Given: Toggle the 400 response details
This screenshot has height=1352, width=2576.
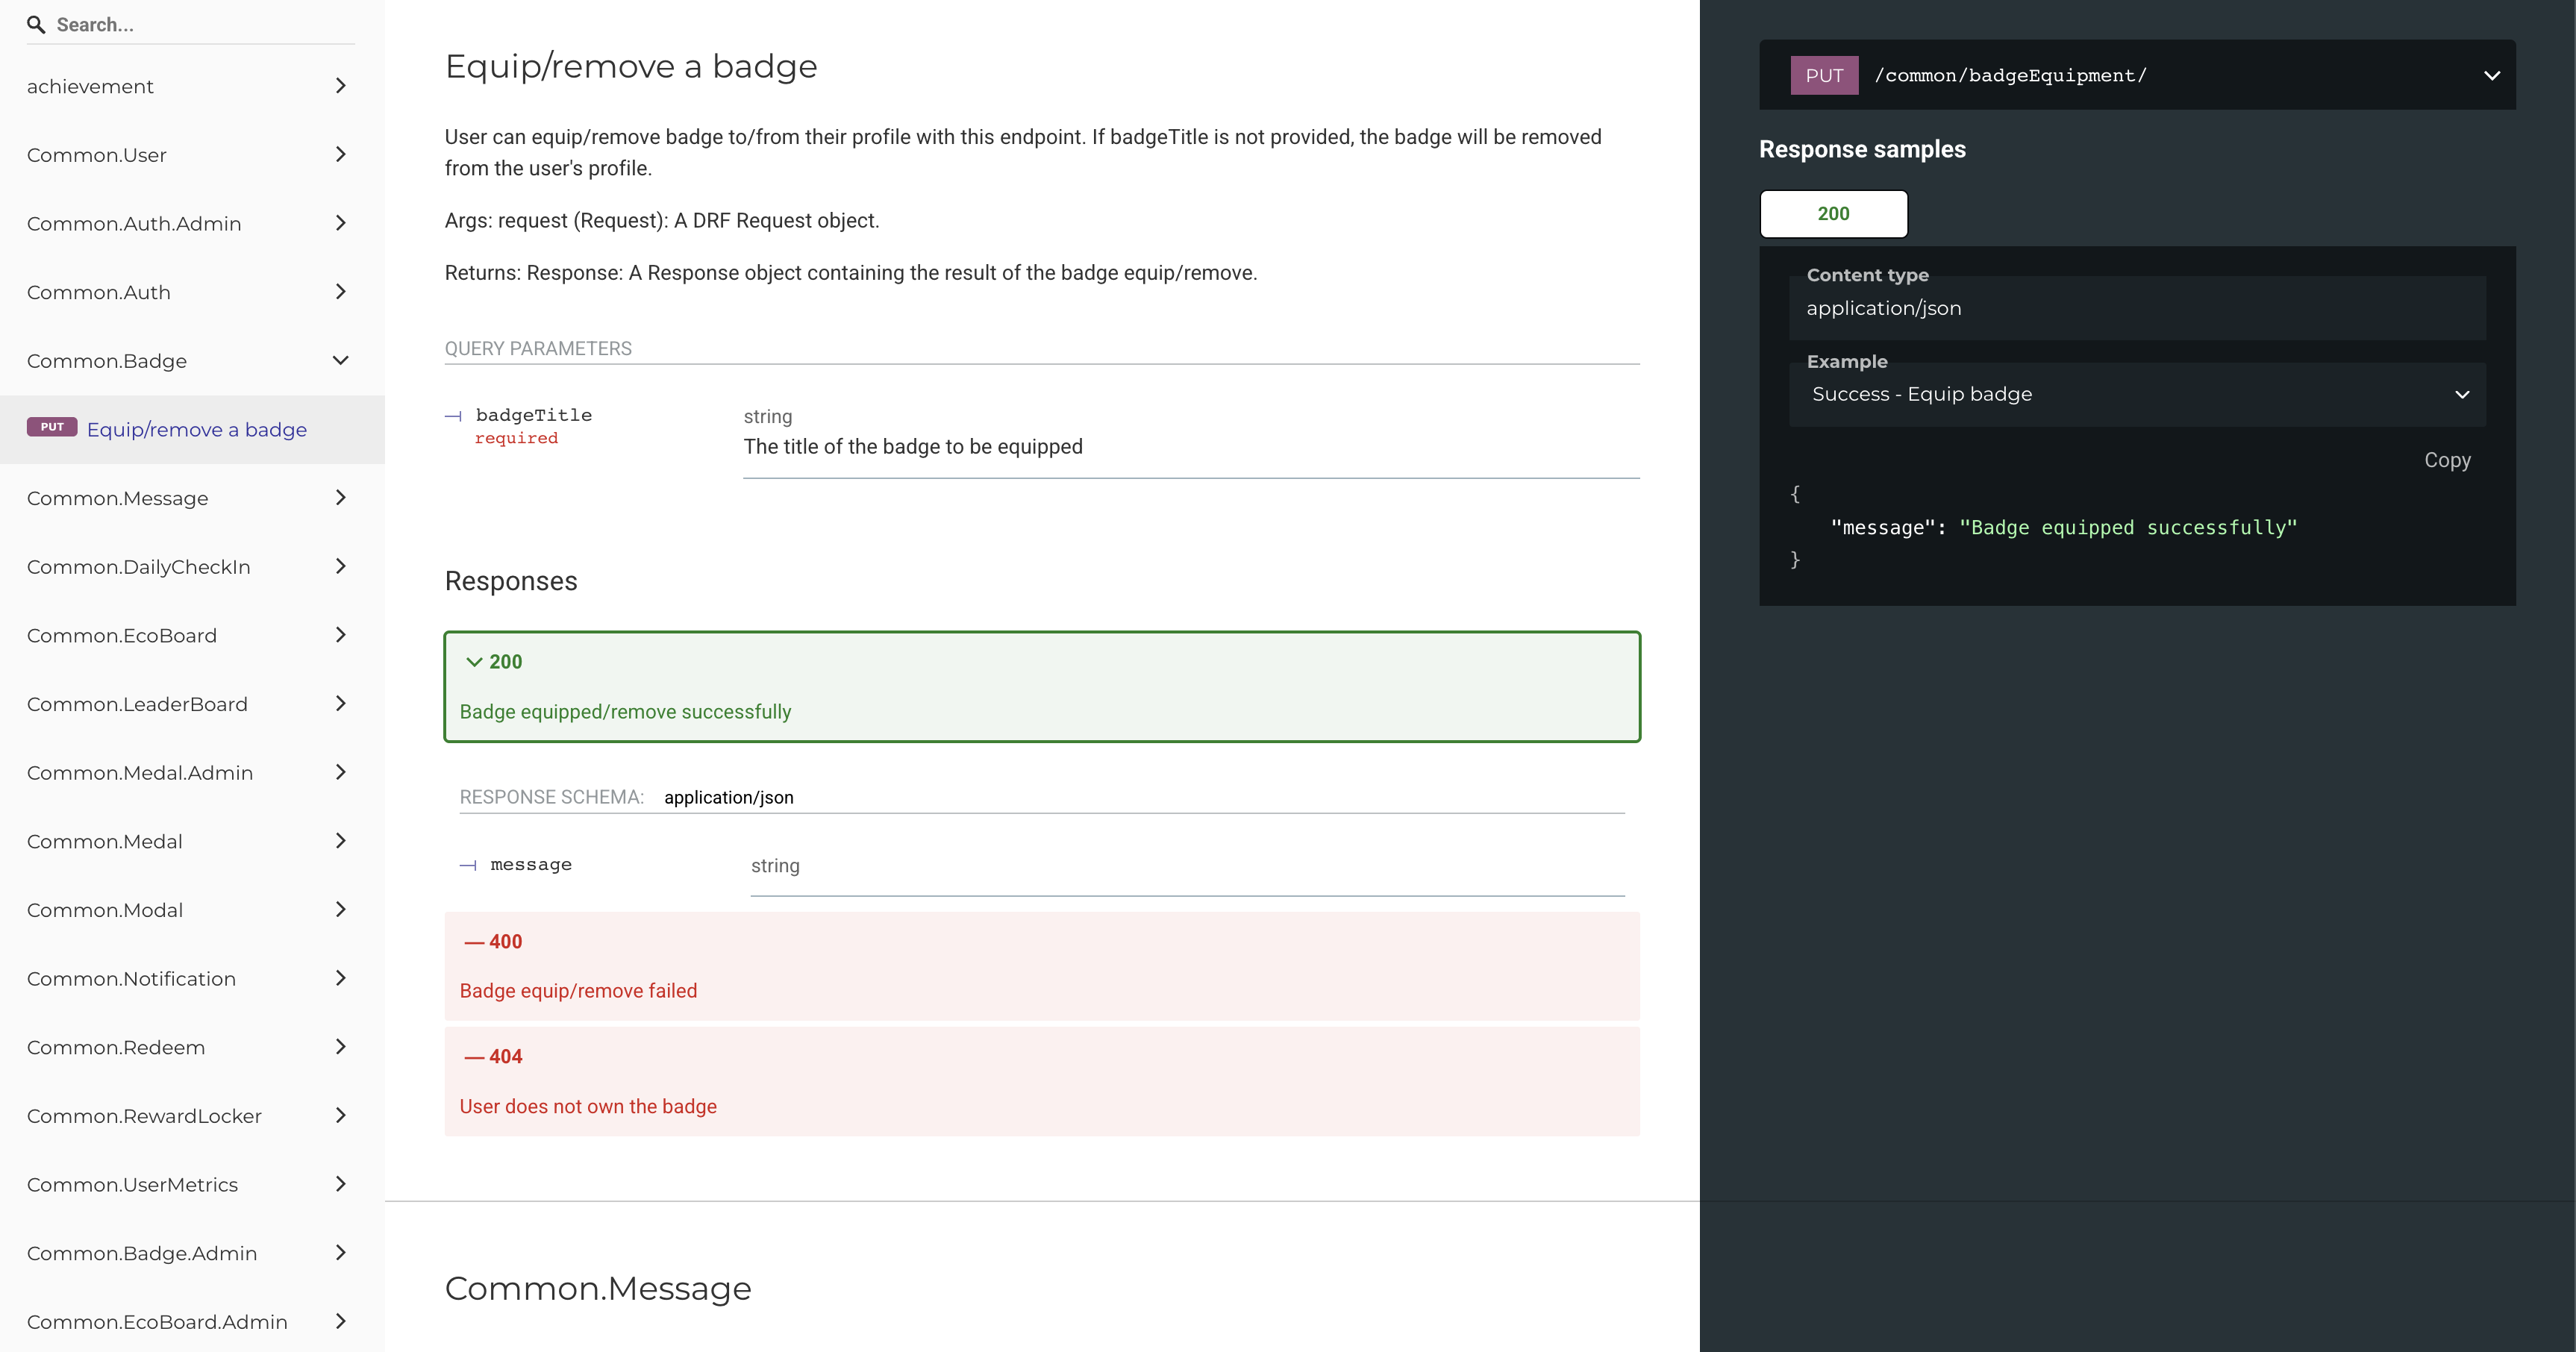Looking at the screenshot, I should point(1042,966).
